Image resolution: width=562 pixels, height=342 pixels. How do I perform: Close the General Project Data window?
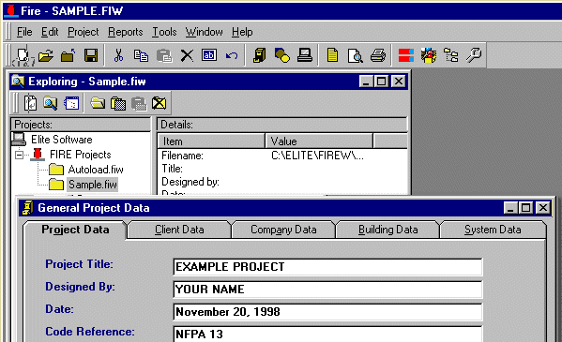click(543, 208)
